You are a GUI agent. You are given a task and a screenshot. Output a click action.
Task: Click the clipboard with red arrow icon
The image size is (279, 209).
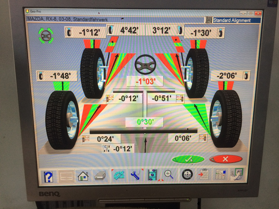coord(203,174)
